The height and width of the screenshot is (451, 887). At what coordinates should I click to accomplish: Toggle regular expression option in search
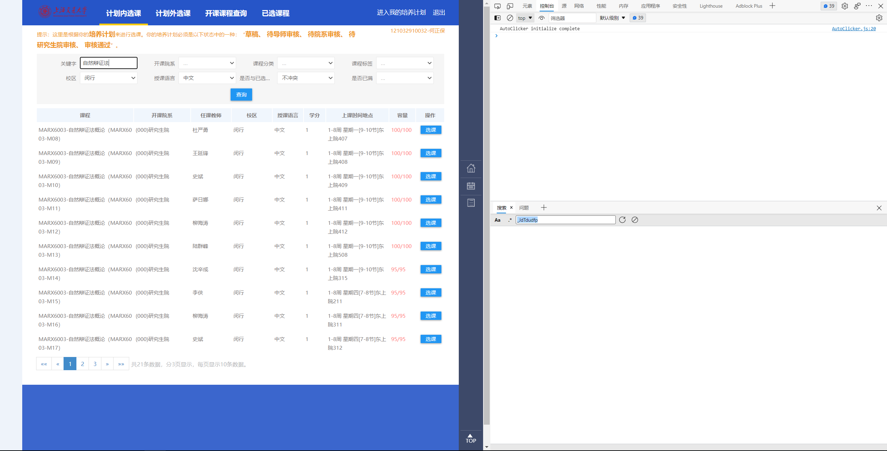[510, 220]
